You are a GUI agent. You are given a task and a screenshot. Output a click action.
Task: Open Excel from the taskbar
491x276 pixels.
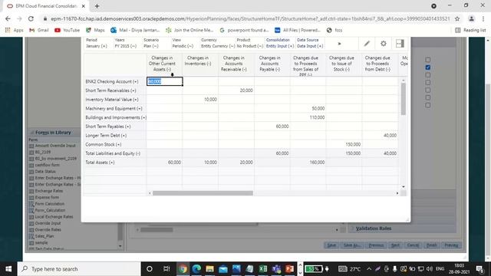263,269
